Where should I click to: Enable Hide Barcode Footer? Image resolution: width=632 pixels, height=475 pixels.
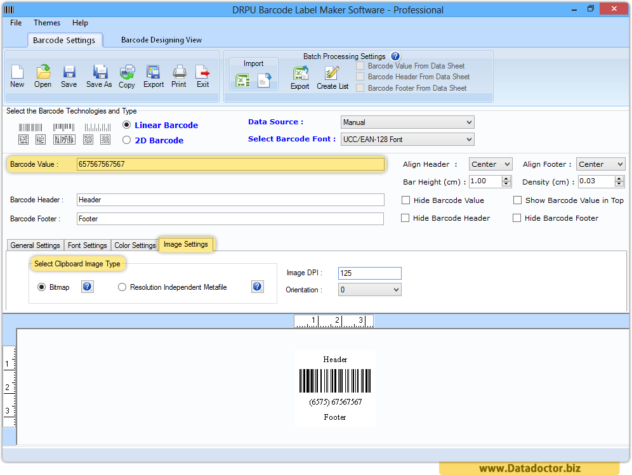point(518,218)
